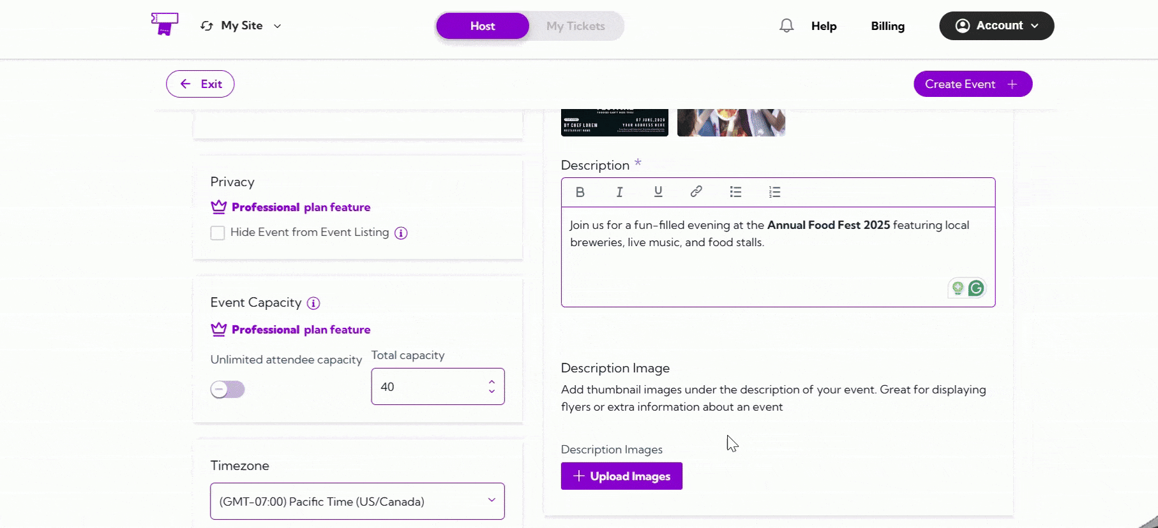
Task: Open the My Site dropdown chevron
Action: (277, 26)
